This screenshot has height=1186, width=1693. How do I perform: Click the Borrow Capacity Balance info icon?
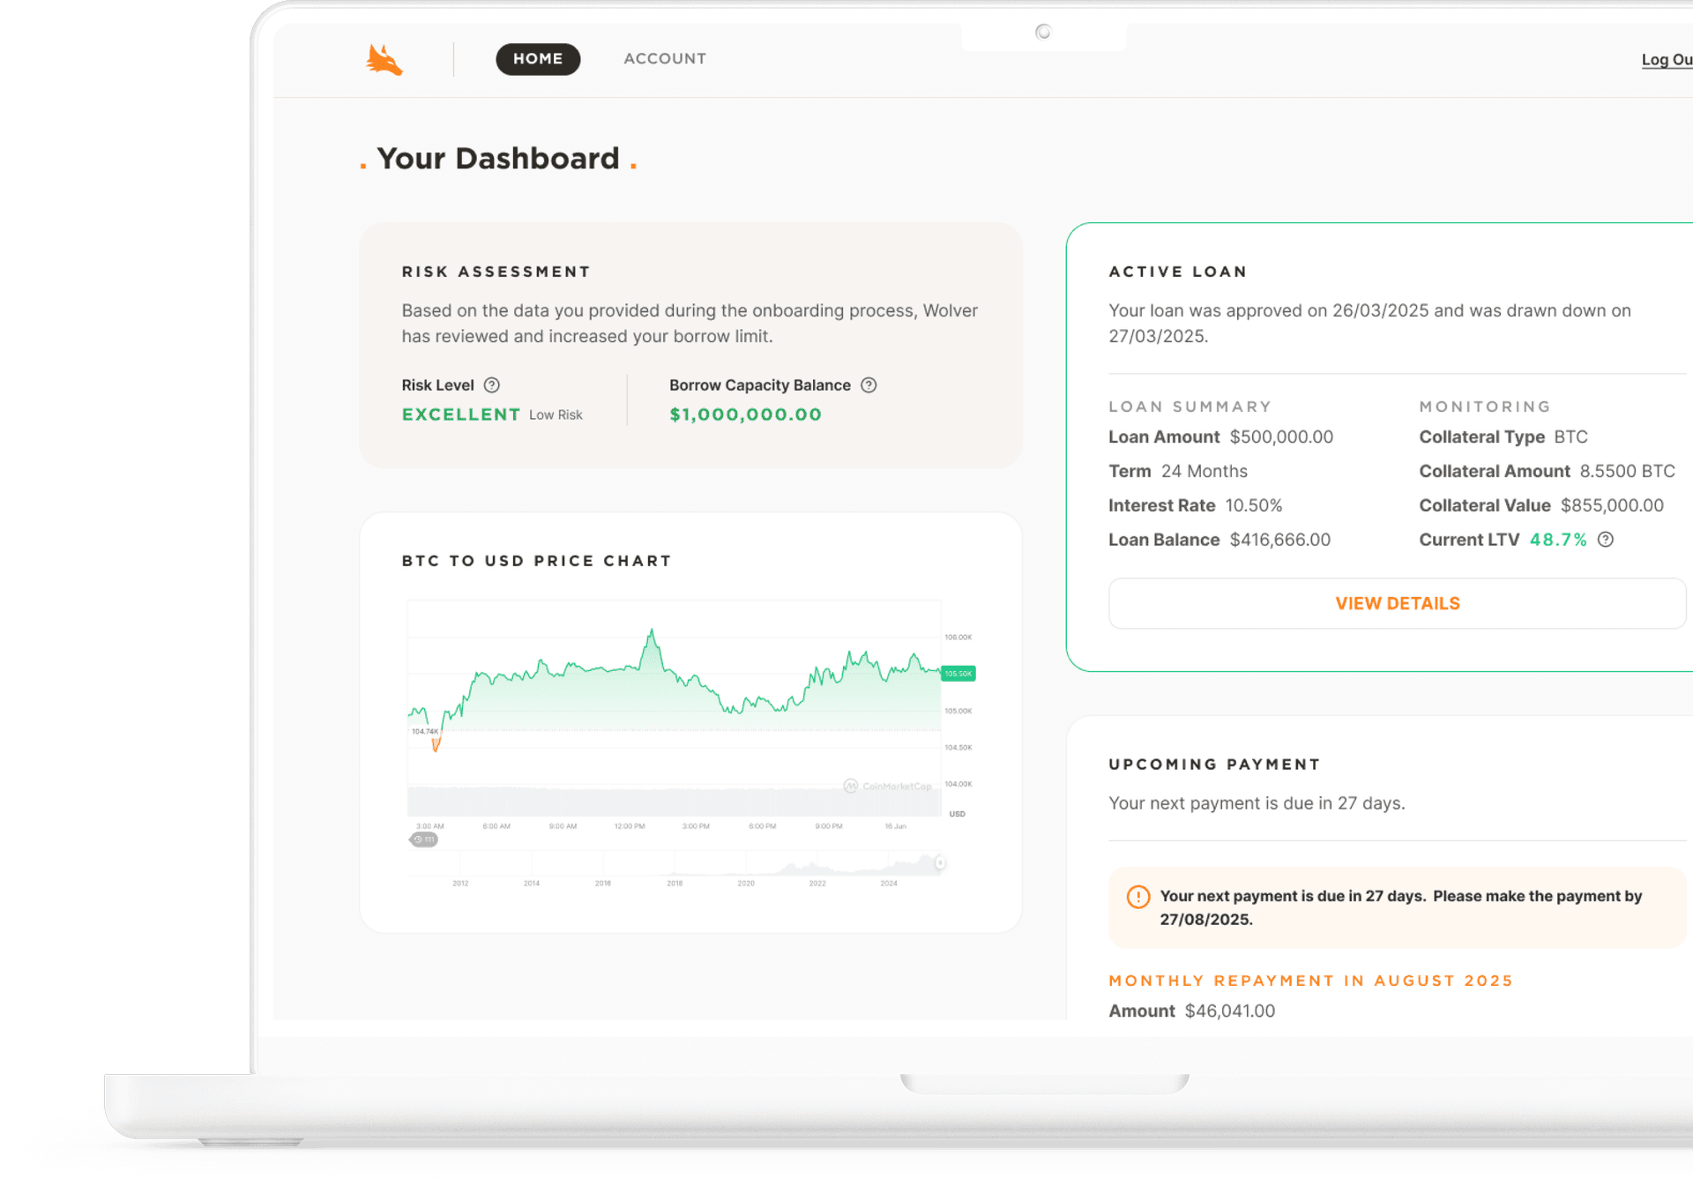[x=869, y=385]
